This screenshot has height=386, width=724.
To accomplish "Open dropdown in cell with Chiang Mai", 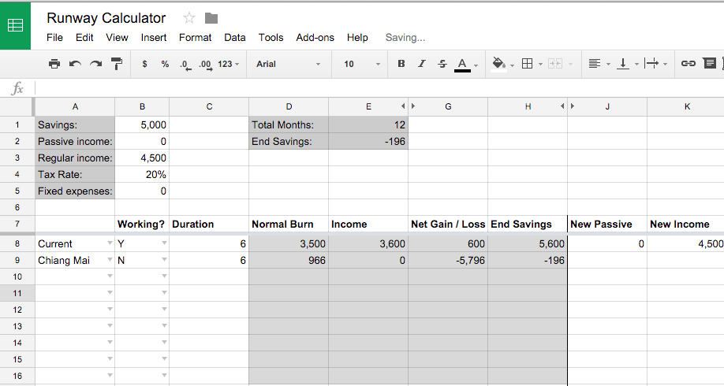I will coord(110,260).
